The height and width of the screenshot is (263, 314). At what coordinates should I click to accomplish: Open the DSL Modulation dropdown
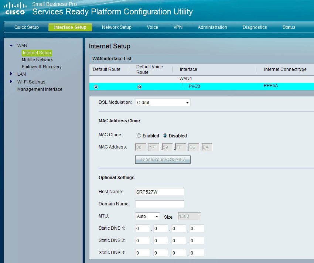click(x=163, y=103)
